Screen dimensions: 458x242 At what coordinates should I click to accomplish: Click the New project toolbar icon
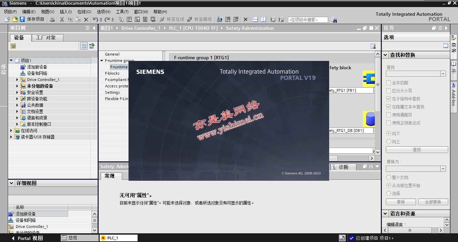[x=7, y=19]
